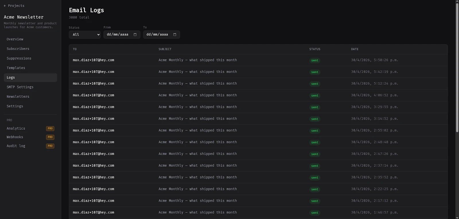Image resolution: width=459 pixels, height=219 pixels.
Task: Click the sent badge on the 2:37:14 row
Action: pos(315,166)
